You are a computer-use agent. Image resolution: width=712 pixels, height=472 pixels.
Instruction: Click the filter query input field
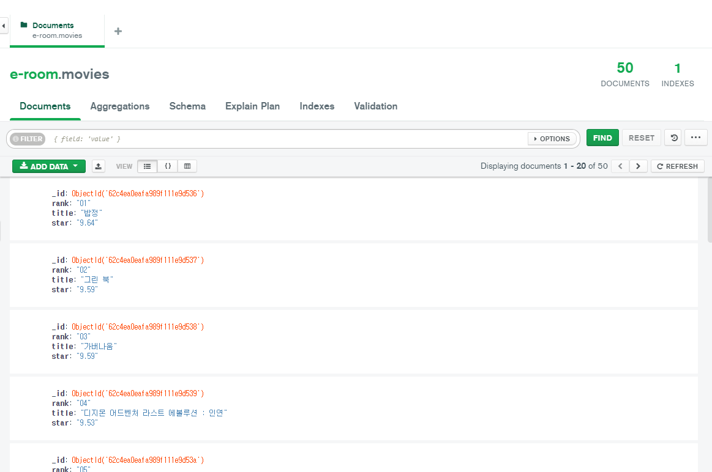pyautogui.click(x=288, y=139)
